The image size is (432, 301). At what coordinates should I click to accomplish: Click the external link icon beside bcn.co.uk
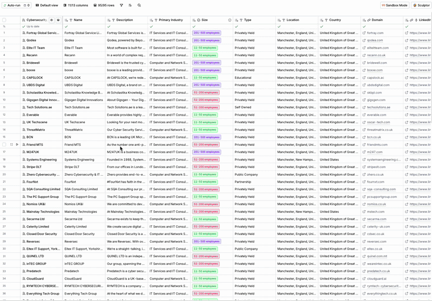click(364, 137)
